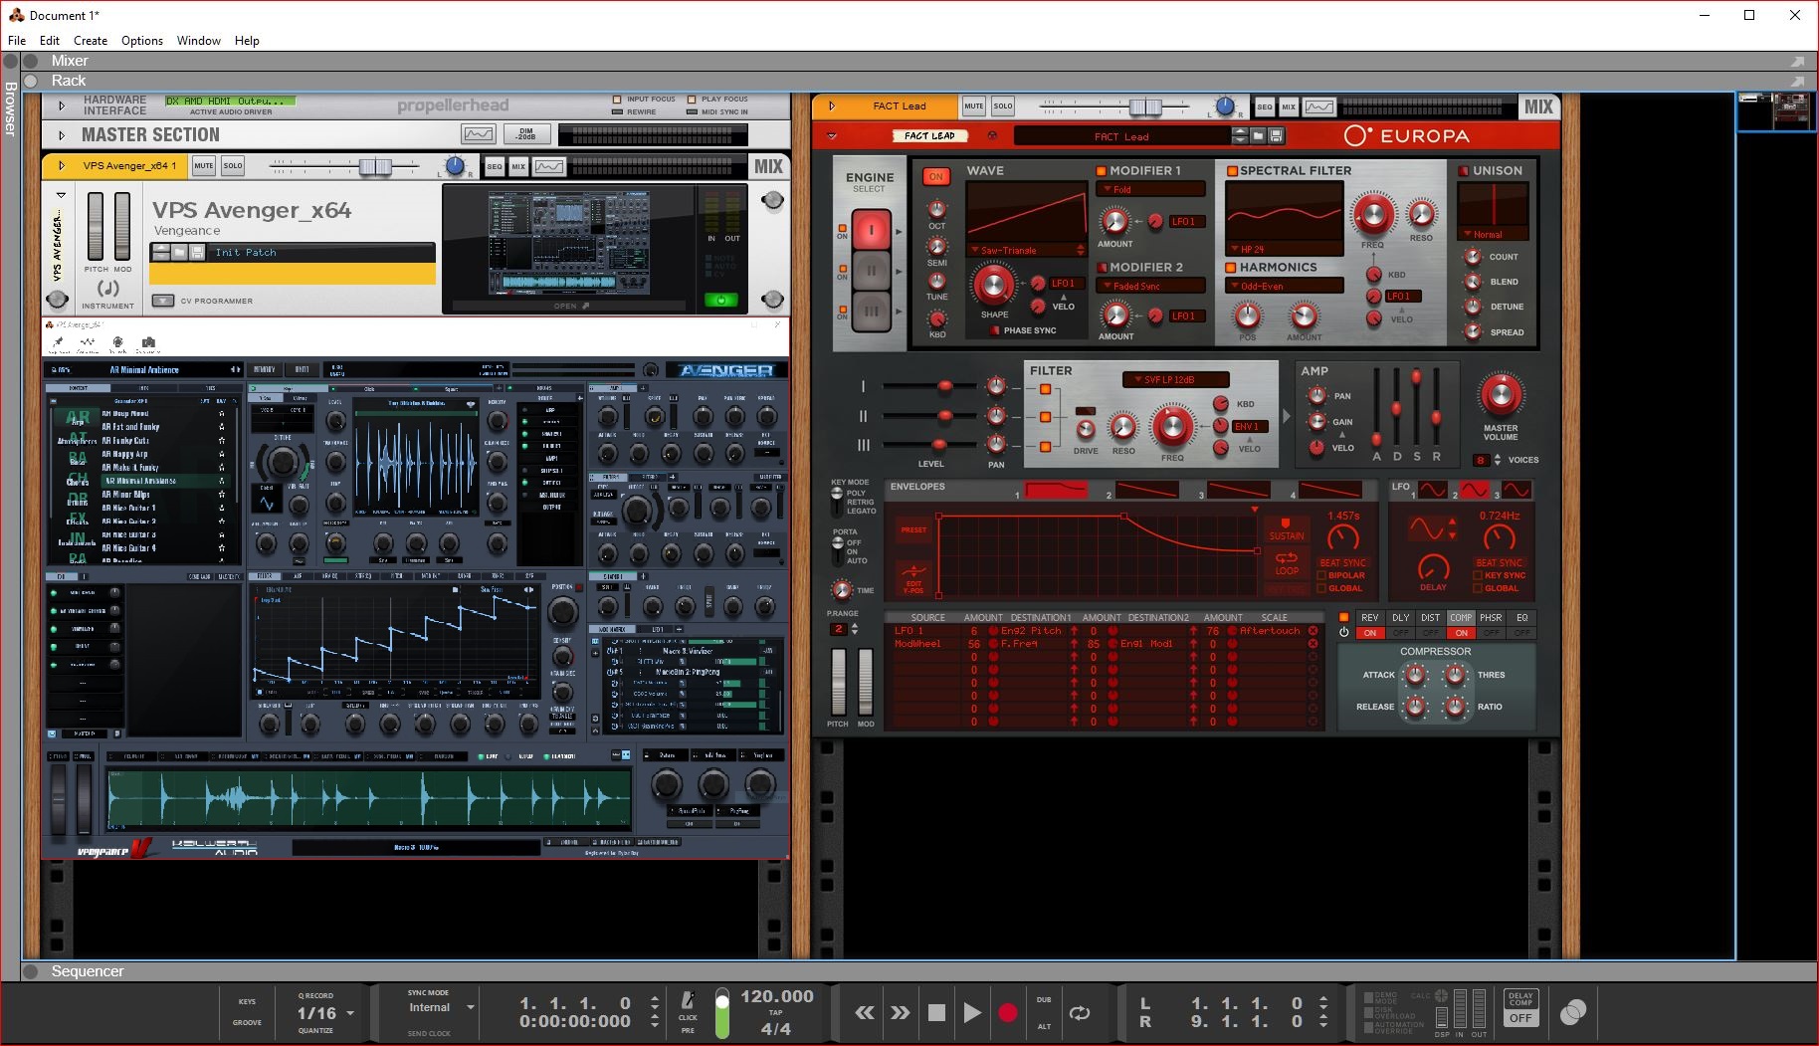Open the Unison Normal mode dropdown
1819x1046 pixels.
(x=1493, y=235)
